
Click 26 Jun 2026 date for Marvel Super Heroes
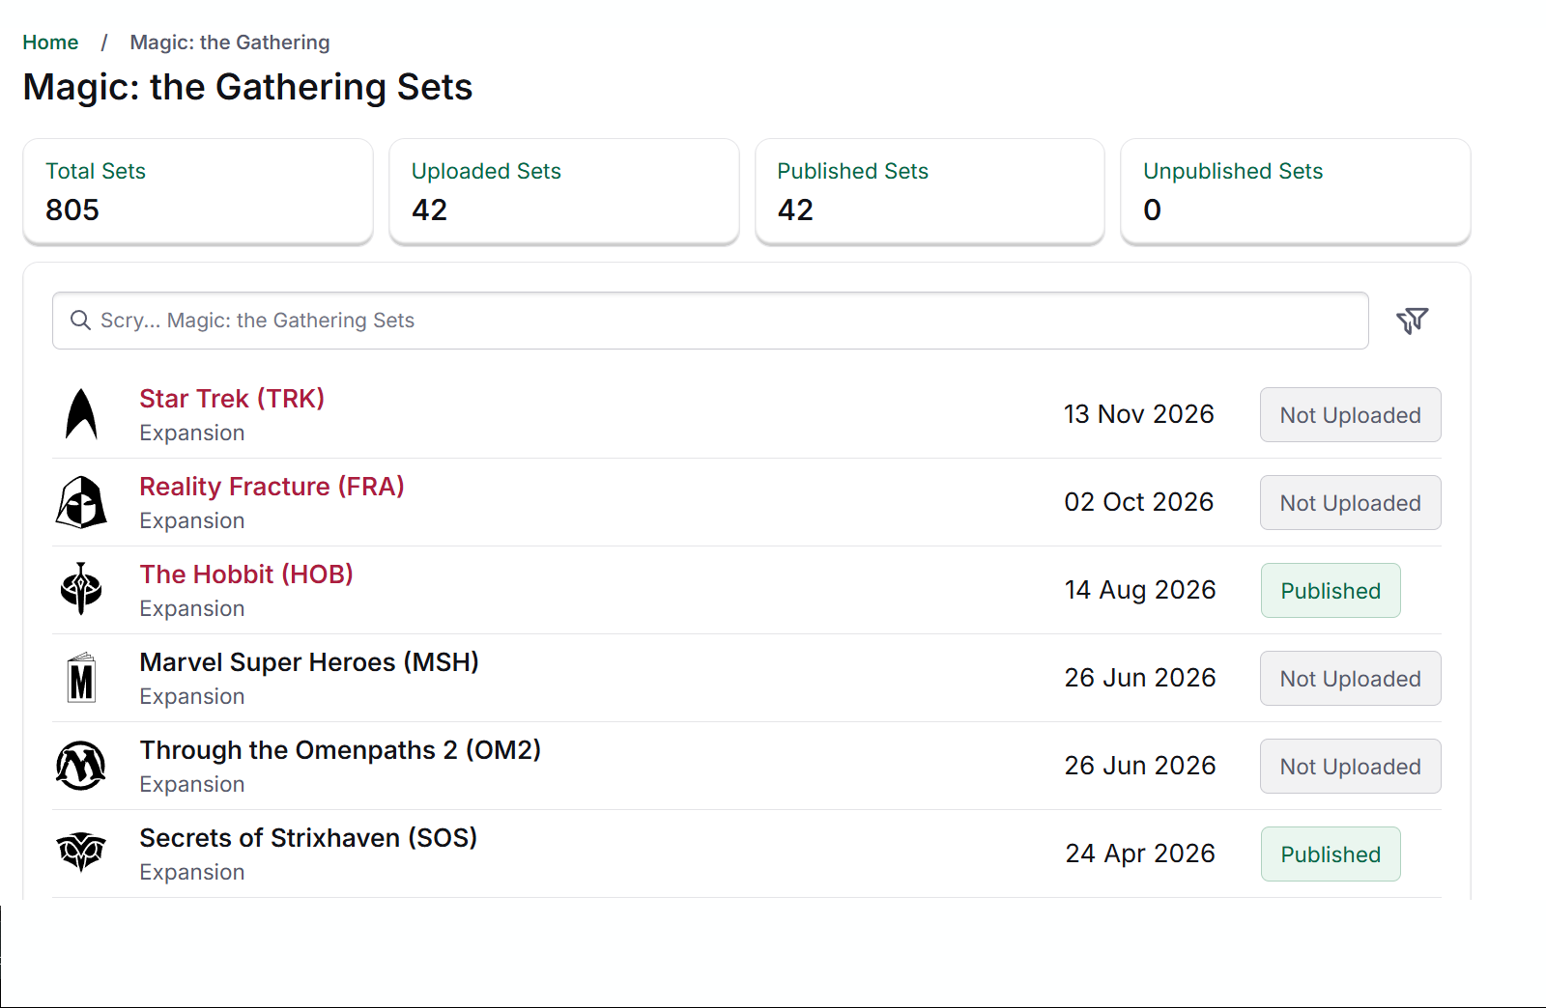[1140, 678]
